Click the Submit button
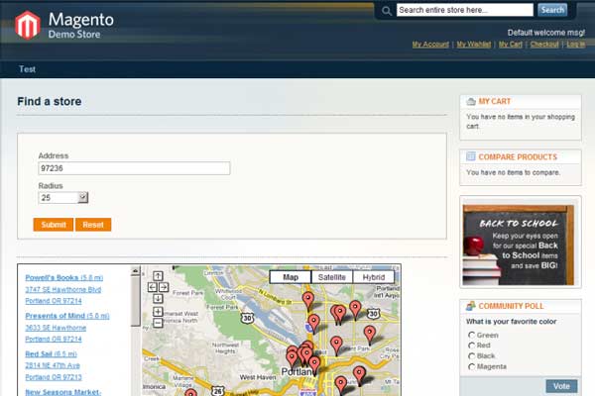595x396 pixels. pos(54,225)
